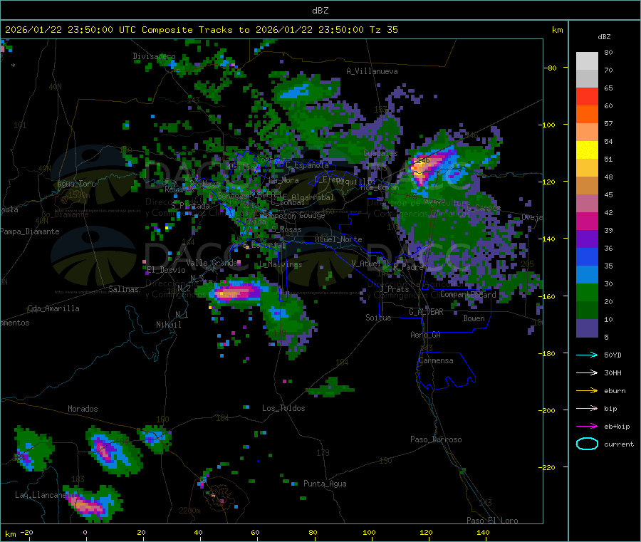Screen dimensions: 641x542
Task: Click the 'Aero_GA' map label
Action: click(426, 335)
